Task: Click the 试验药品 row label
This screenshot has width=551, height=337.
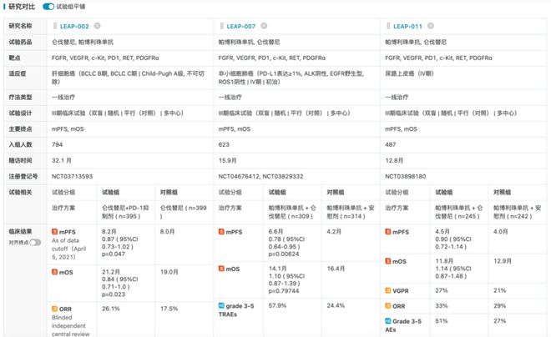Action: [20, 42]
